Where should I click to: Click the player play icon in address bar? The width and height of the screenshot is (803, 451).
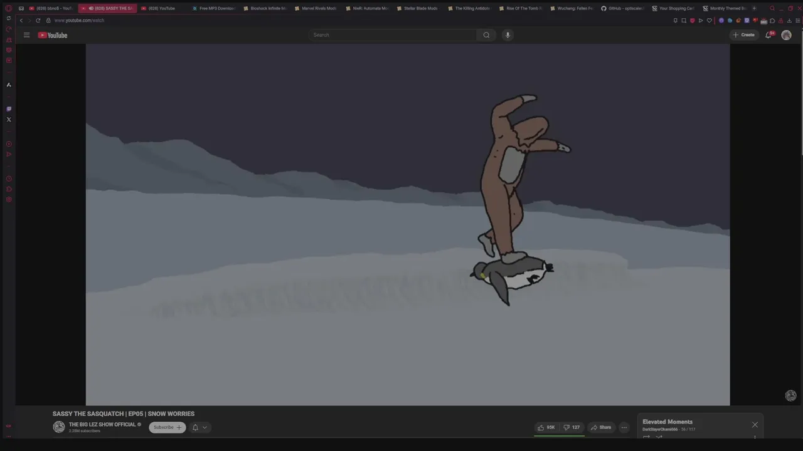[x=701, y=20]
